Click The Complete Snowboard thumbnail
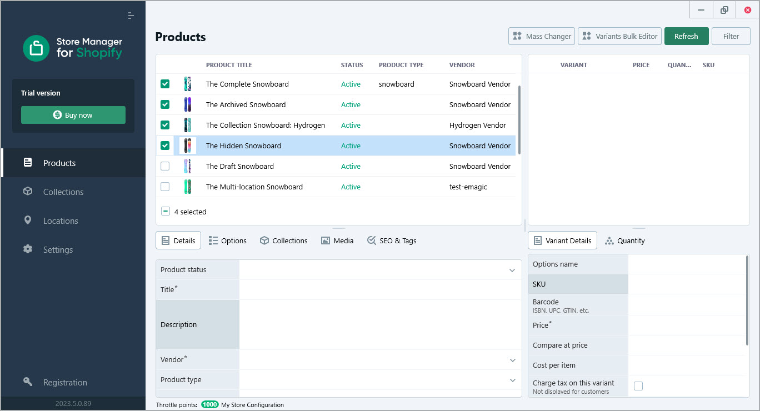The height and width of the screenshot is (411, 760). pyautogui.click(x=188, y=84)
